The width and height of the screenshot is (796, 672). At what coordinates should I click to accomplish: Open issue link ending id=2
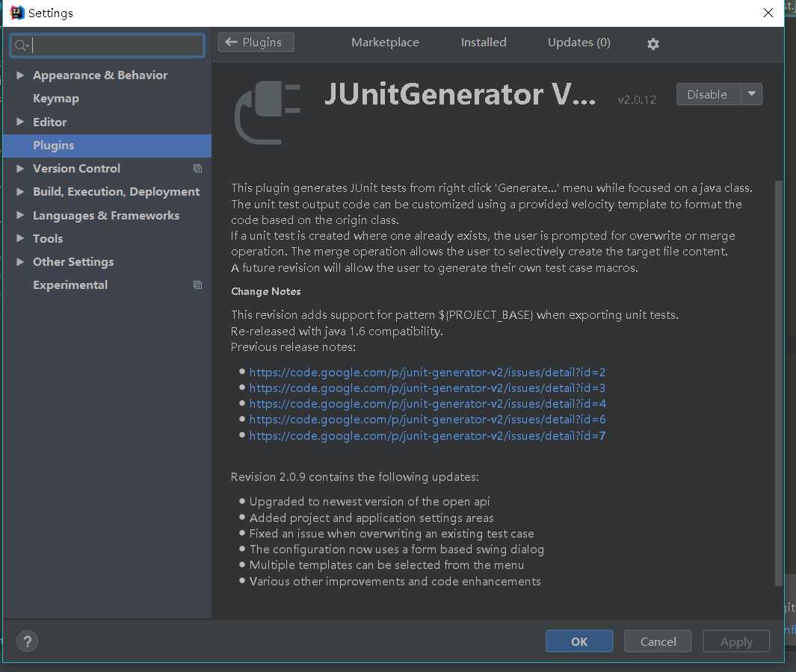pos(428,373)
